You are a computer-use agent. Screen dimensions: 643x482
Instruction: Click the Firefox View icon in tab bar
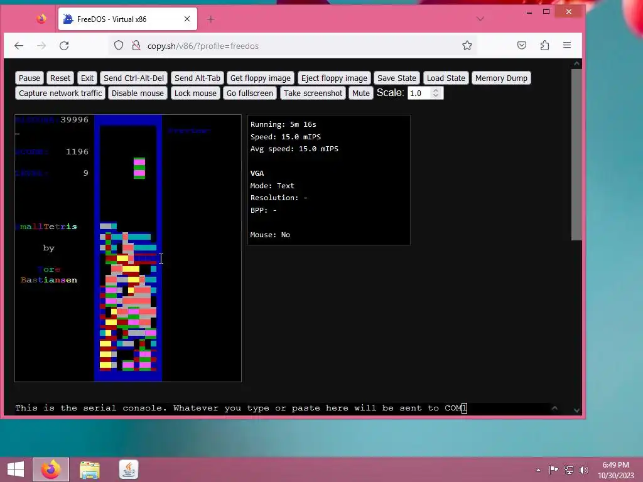coord(41,19)
